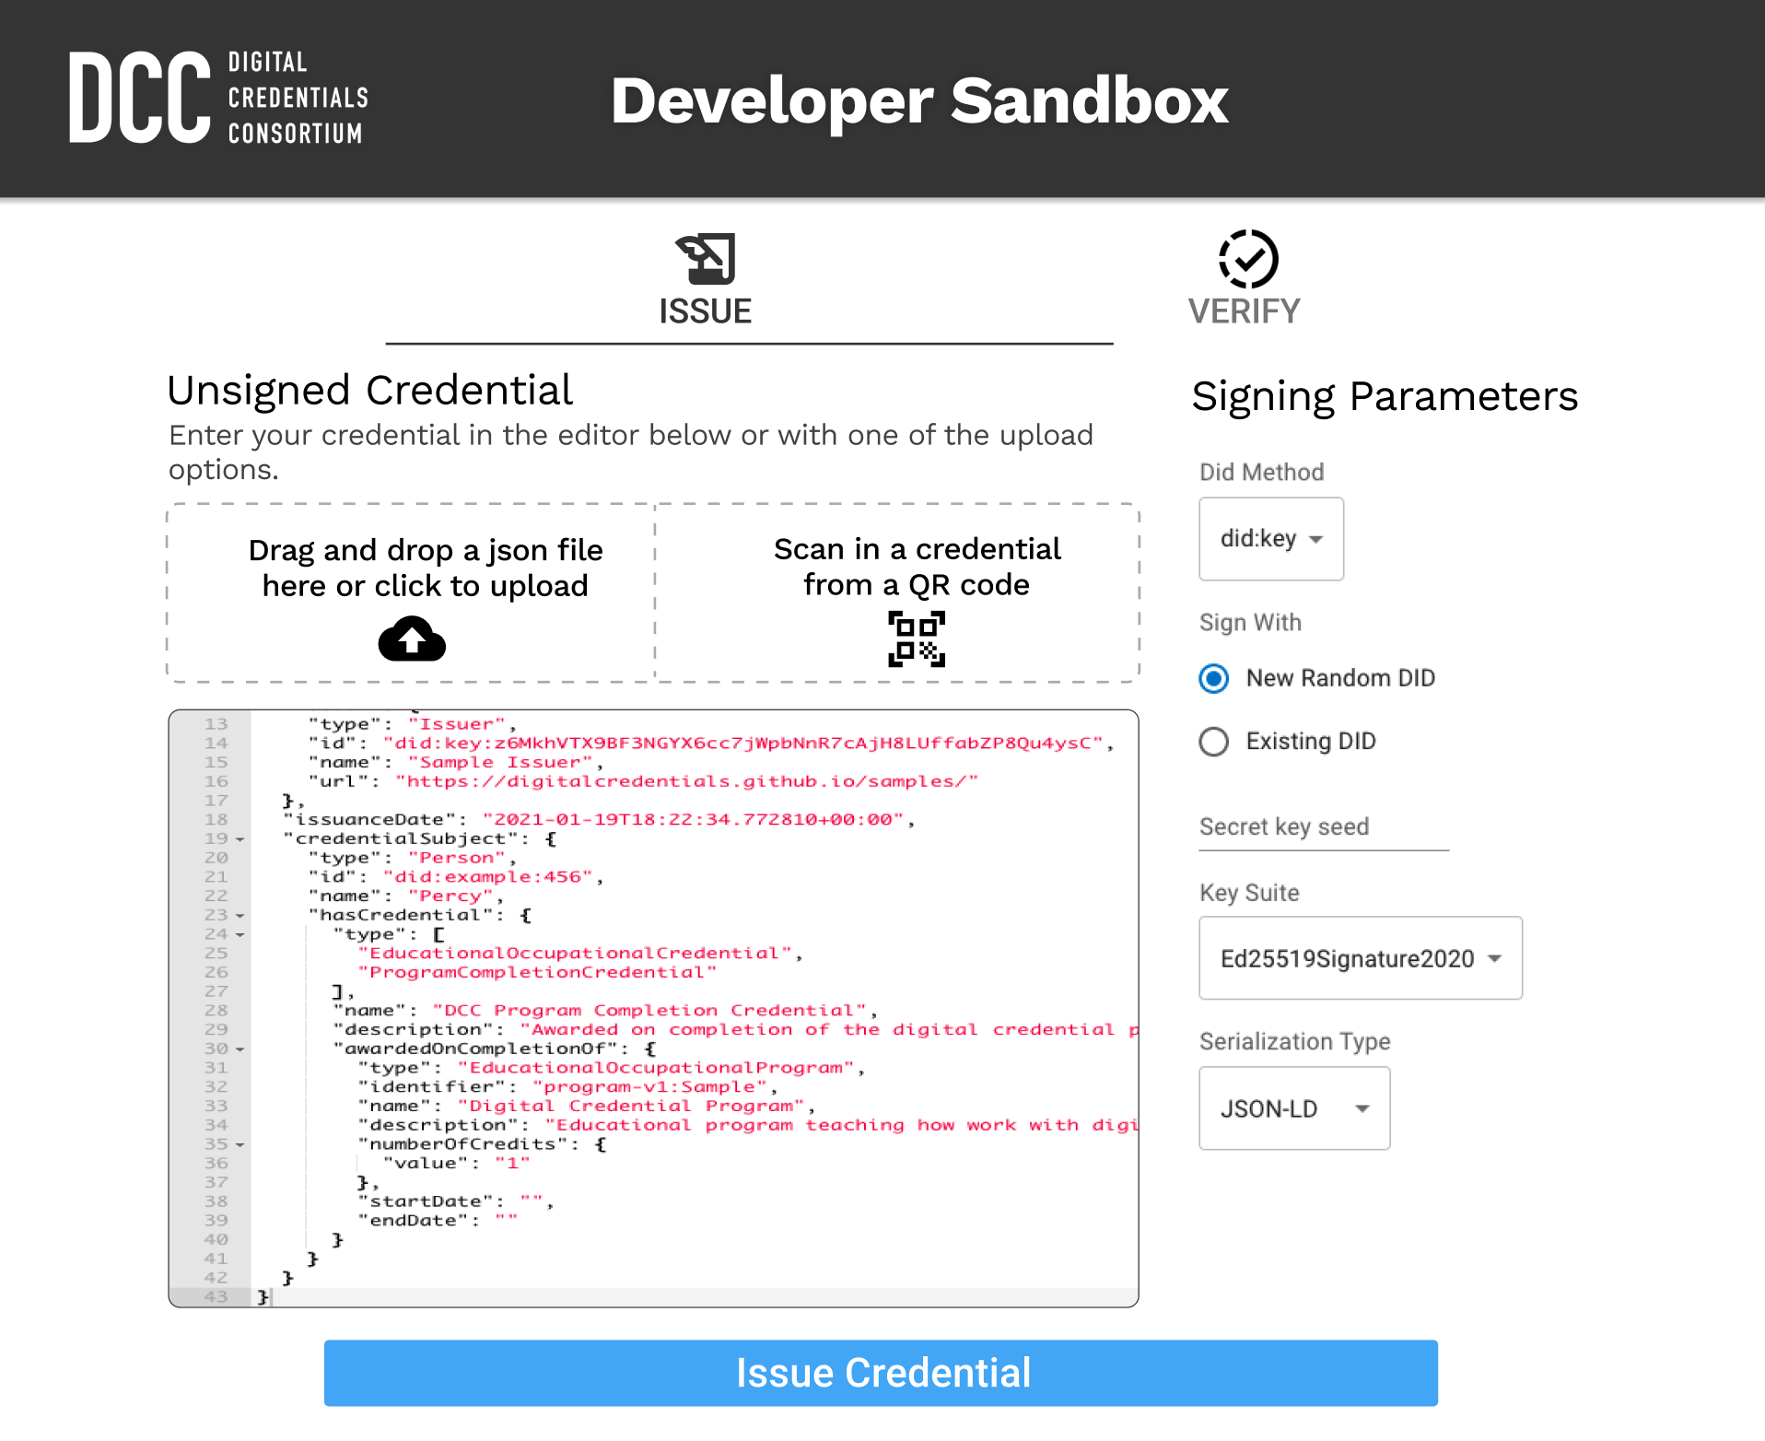This screenshot has width=1765, height=1441.
Task: Collapse the awardedOnCompletionOf block at line 30
Action: click(239, 1049)
